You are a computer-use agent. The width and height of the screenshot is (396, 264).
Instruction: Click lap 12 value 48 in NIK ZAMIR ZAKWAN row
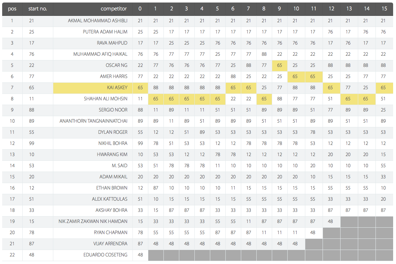[330, 221]
